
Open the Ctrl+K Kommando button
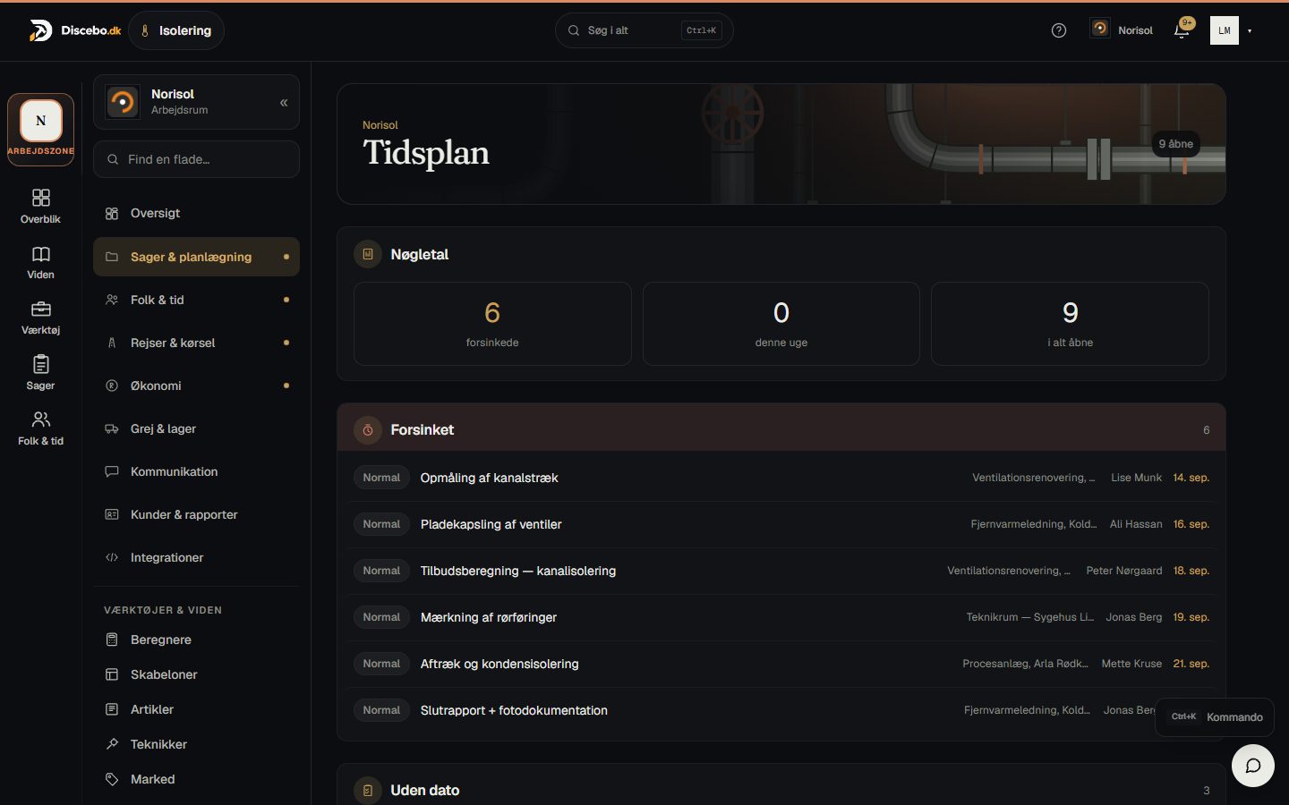coord(1215,717)
